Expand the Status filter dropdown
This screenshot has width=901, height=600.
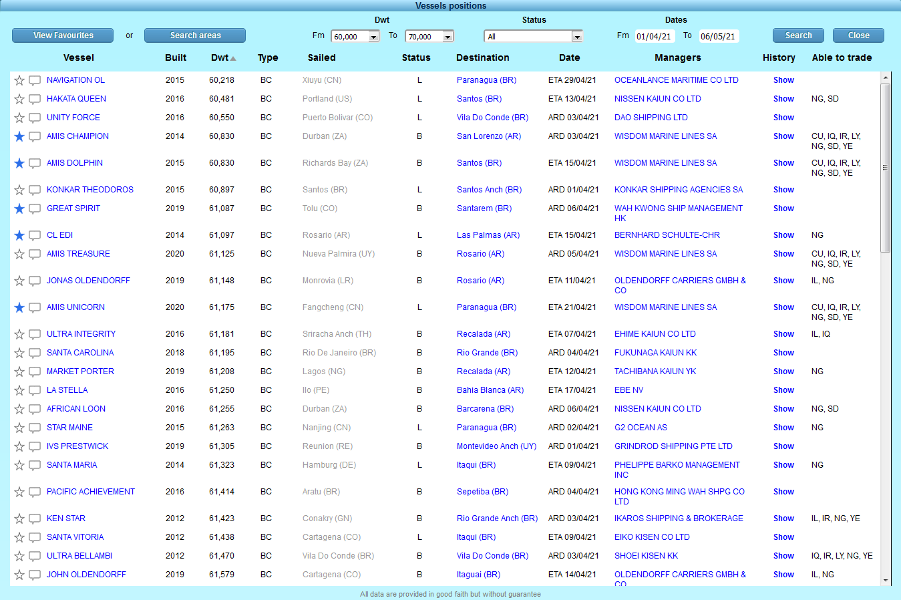(533, 37)
